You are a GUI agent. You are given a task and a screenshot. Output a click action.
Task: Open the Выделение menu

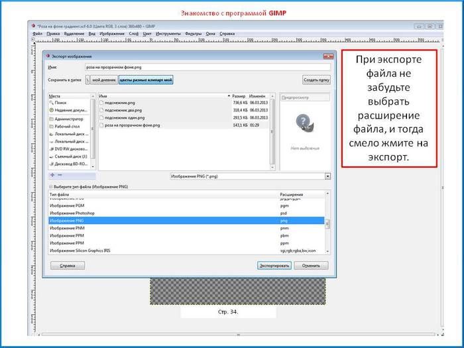[x=74, y=34]
